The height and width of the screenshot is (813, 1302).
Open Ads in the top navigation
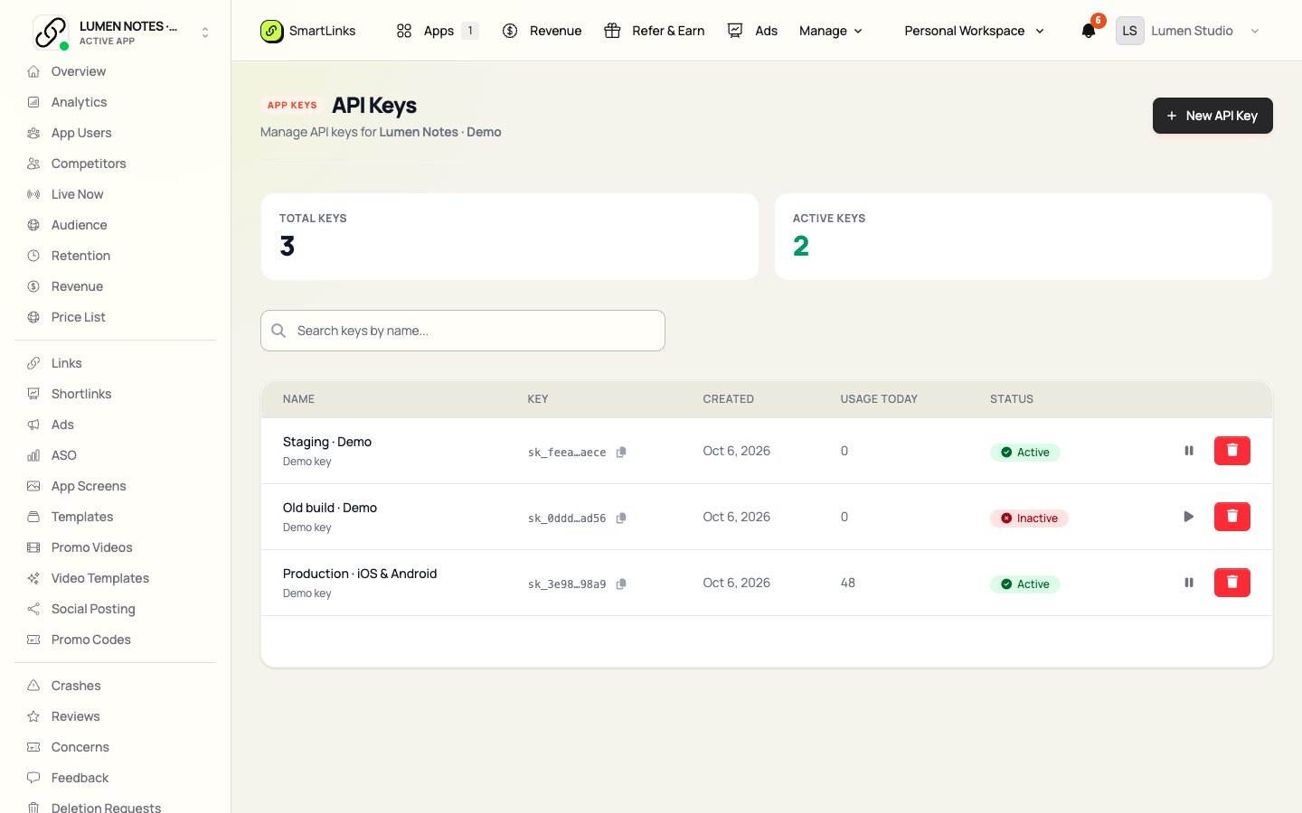click(x=752, y=31)
